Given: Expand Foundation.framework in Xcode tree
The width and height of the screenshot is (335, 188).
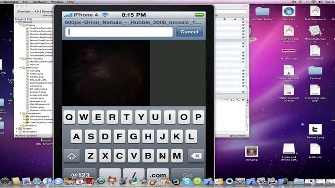Looking at the screenshot, I should point(24,120).
